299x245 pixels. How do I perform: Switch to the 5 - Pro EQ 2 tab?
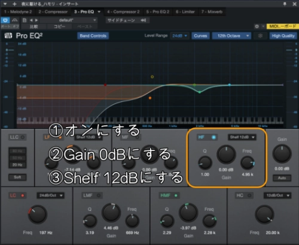[x=157, y=12]
